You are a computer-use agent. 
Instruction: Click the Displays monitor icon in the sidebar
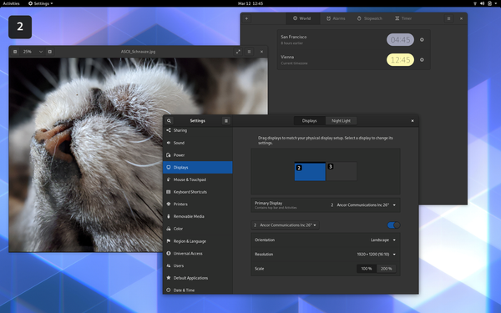point(169,168)
